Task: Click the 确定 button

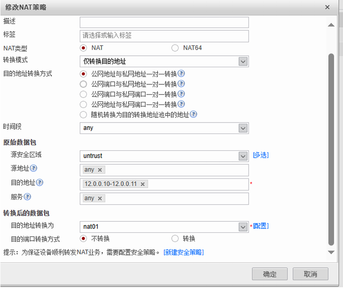Action: click(270, 274)
